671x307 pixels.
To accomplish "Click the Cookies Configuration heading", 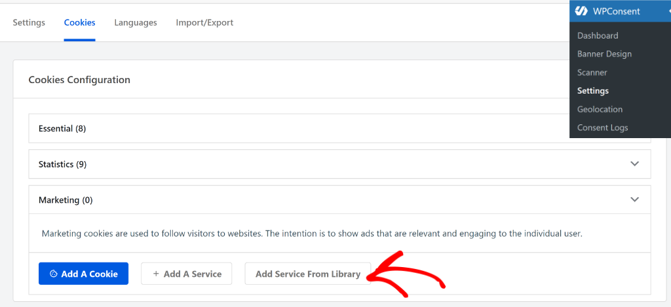I will (x=79, y=79).
